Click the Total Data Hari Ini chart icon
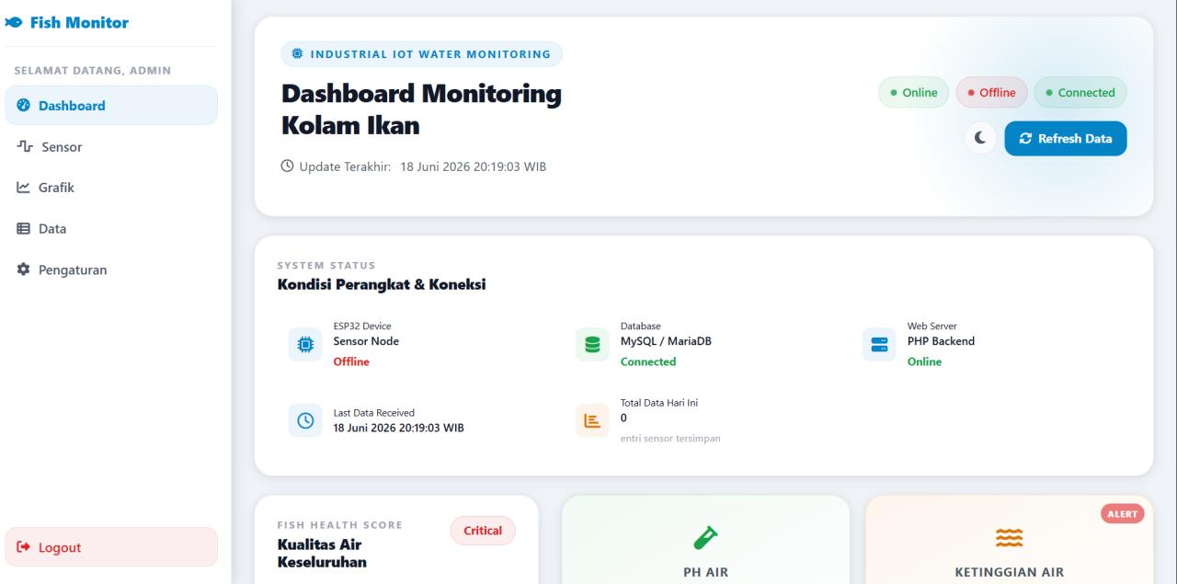 click(592, 420)
